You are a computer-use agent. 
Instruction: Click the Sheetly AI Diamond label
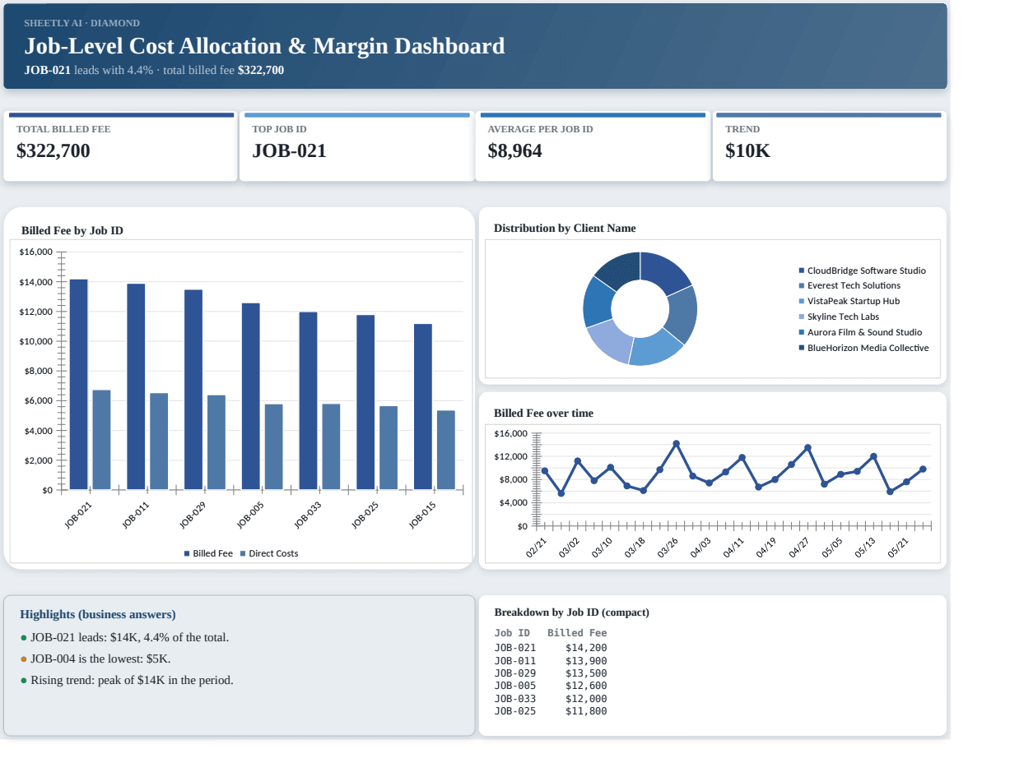click(x=81, y=23)
